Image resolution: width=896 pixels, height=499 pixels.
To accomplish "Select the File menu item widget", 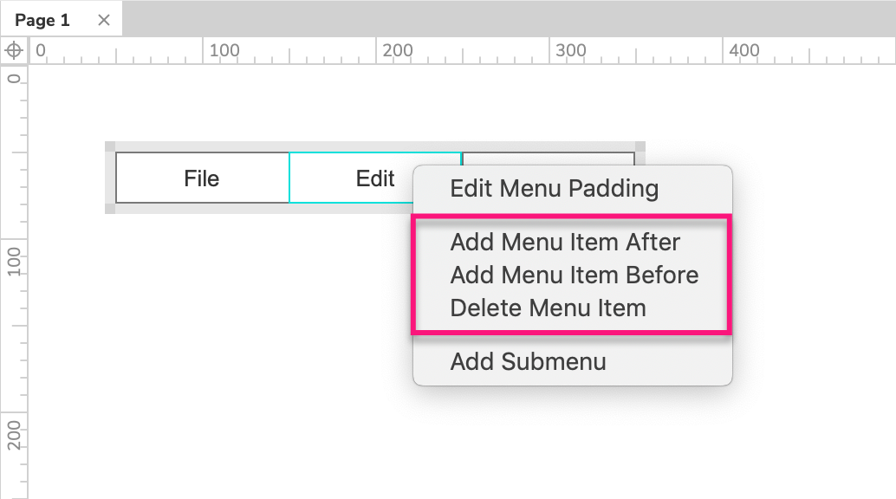I will 202,178.
